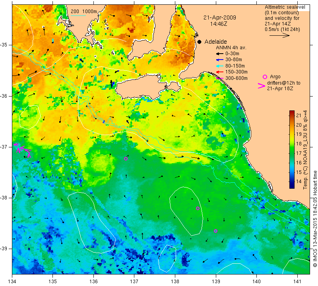Click the dark blue bottom of temperature color bar
Image resolution: width=318 pixels, height=286 pixels.
tap(292, 187)
